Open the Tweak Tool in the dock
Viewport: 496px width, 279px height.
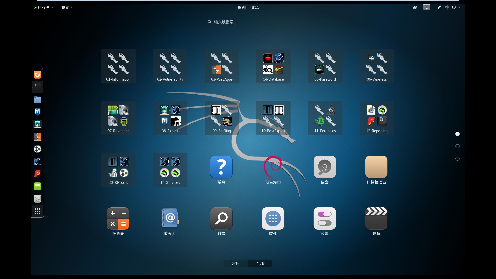[x=37, y=199]
